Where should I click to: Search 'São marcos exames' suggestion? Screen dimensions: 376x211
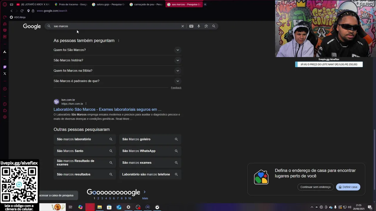150,163
